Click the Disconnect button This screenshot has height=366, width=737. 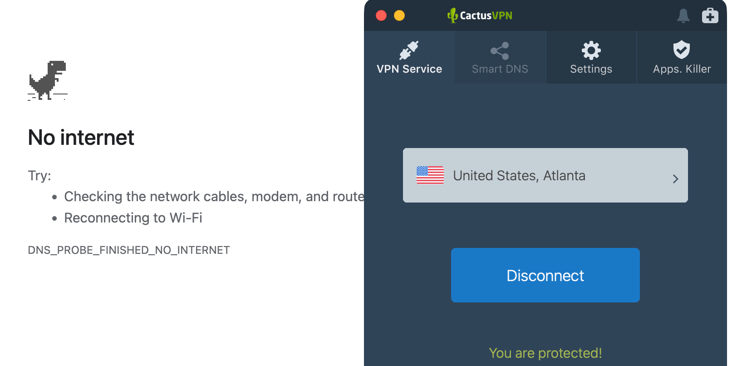click(x=545, y=275)
